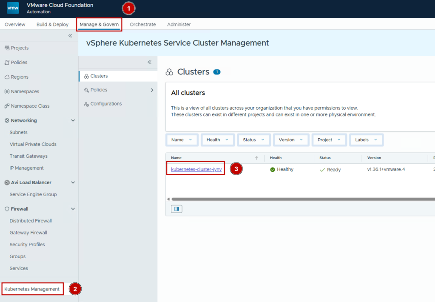
Task: Open Kubernetes Management in sidebar
Action: coord(32,289)
